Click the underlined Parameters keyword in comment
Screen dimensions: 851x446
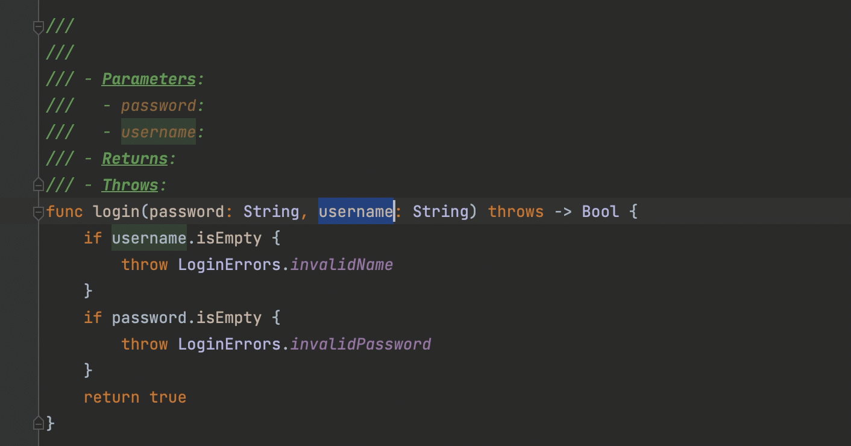point(149,80)
